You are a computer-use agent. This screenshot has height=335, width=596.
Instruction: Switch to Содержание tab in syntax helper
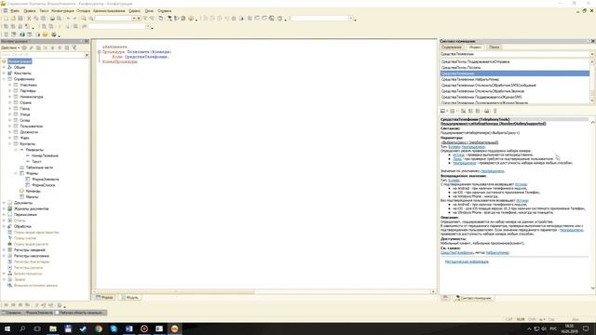(451, 47)
